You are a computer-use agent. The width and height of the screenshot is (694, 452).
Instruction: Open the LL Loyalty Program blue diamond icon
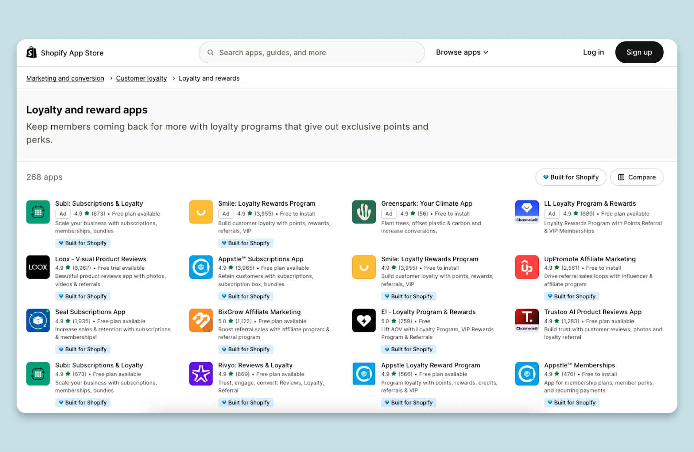527,212
